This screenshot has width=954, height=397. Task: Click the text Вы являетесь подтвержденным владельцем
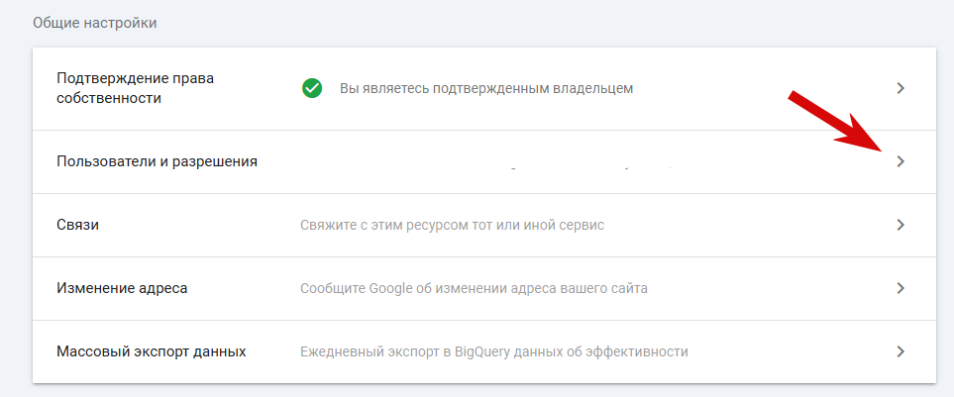pyautogui.click(x=486, y=89)
